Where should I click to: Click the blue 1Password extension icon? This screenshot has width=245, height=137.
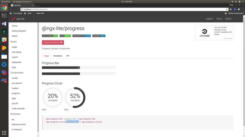235,9
